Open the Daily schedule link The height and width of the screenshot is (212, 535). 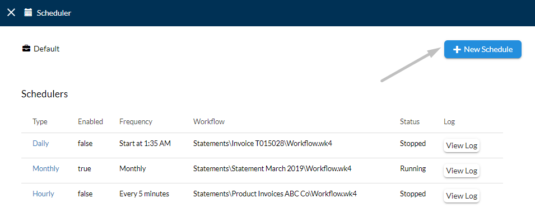40,143
